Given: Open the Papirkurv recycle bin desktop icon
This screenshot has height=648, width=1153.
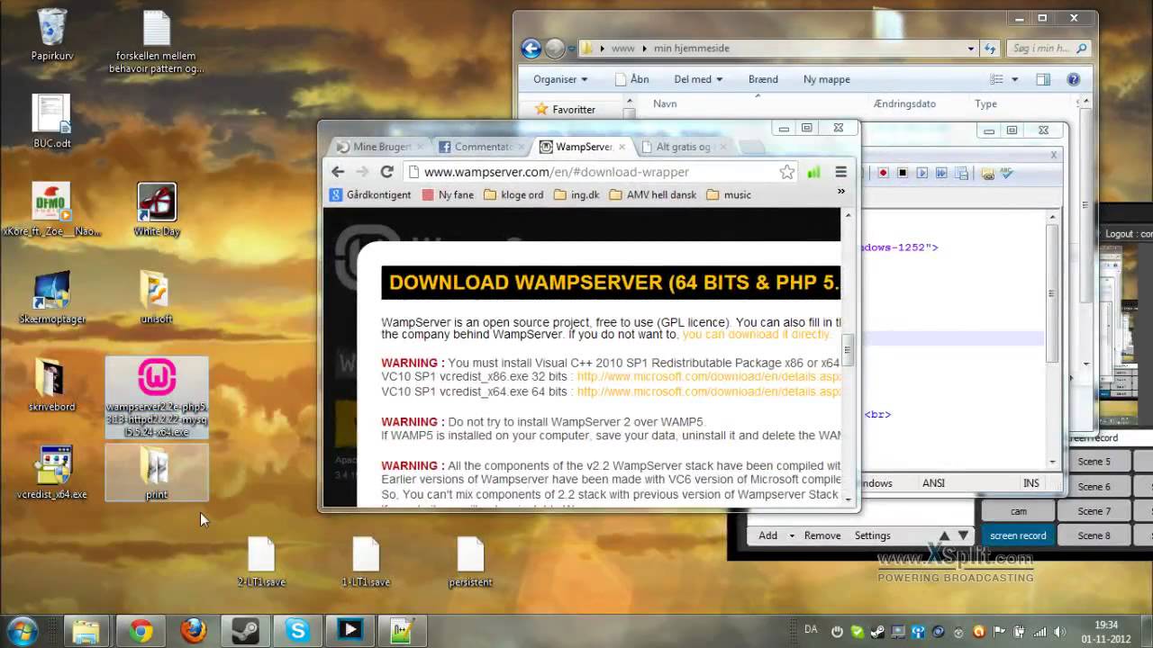Looking at the screenshot, I should click(x=51, y=34).
